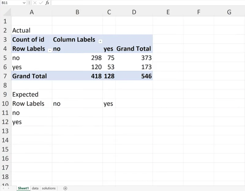Select row 1 header
This screenshot has height=191, width=245.
pyautogui.click(x=5, y=21)
